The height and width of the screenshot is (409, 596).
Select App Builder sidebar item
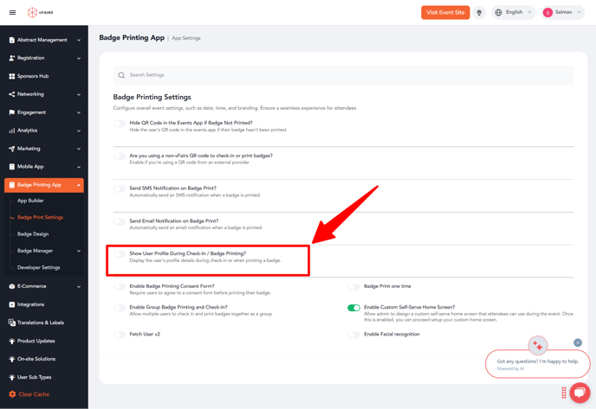(30, 201)
